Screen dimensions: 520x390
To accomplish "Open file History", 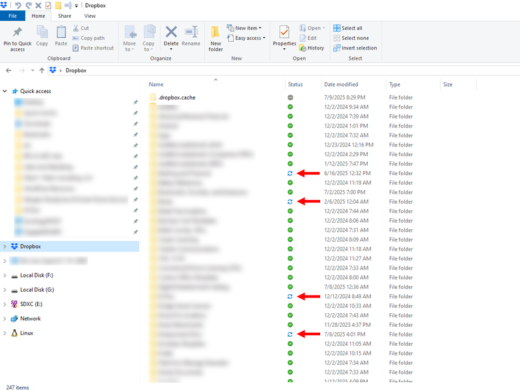I will coord(312,48).
